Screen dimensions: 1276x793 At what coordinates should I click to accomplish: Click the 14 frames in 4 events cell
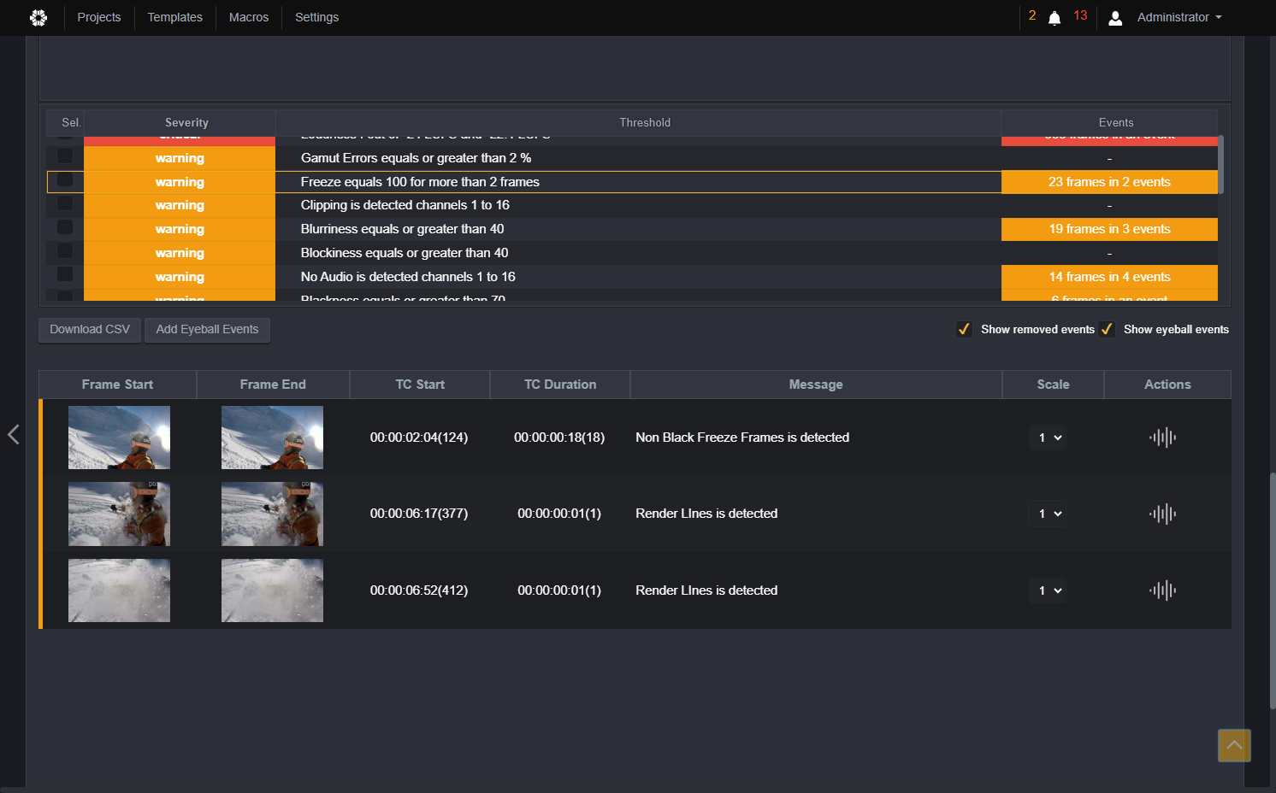[1109, 277]
